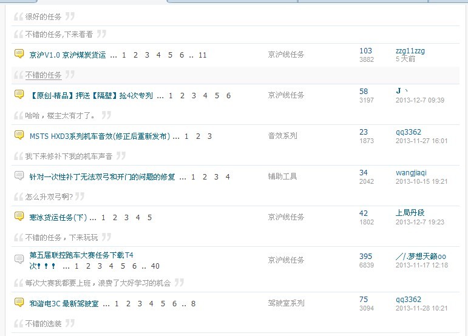Select the 音效系列 category link
The width and height of the screenshot is (468, 336).
[282, 136]
